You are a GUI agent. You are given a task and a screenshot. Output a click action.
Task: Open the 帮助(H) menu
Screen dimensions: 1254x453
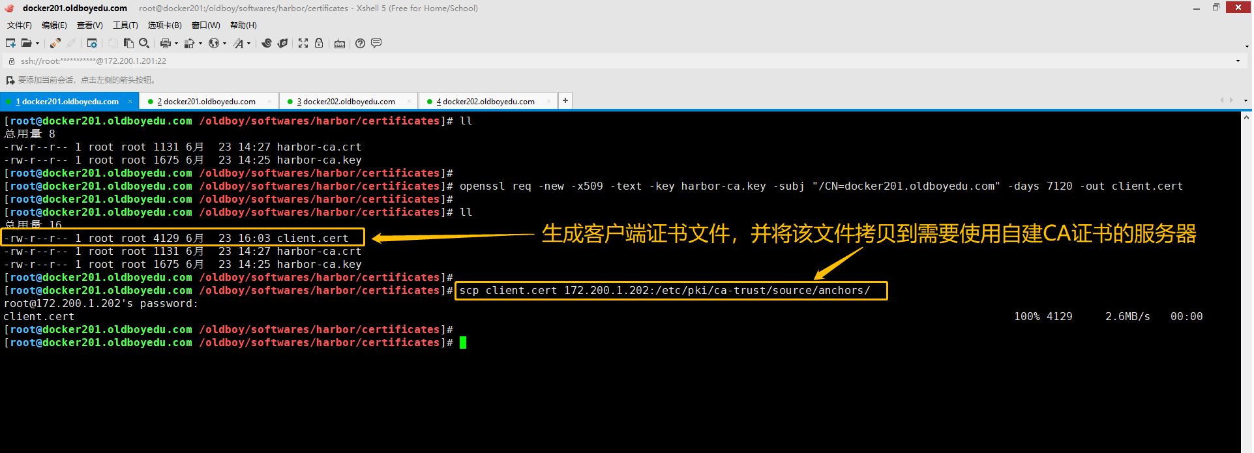pyautogui.click(x=243, y=25)
